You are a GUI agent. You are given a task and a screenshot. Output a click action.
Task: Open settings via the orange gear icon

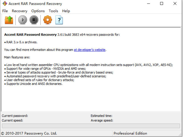(48, 20)
